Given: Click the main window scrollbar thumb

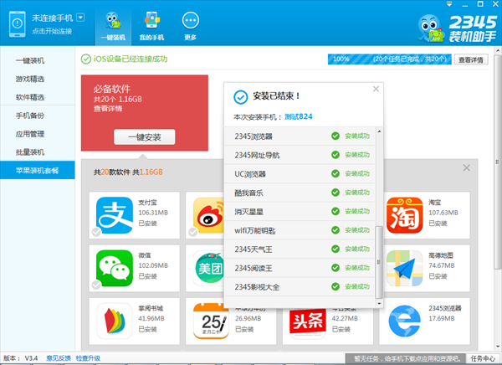Looking at the screenshot, I should 498,162.
